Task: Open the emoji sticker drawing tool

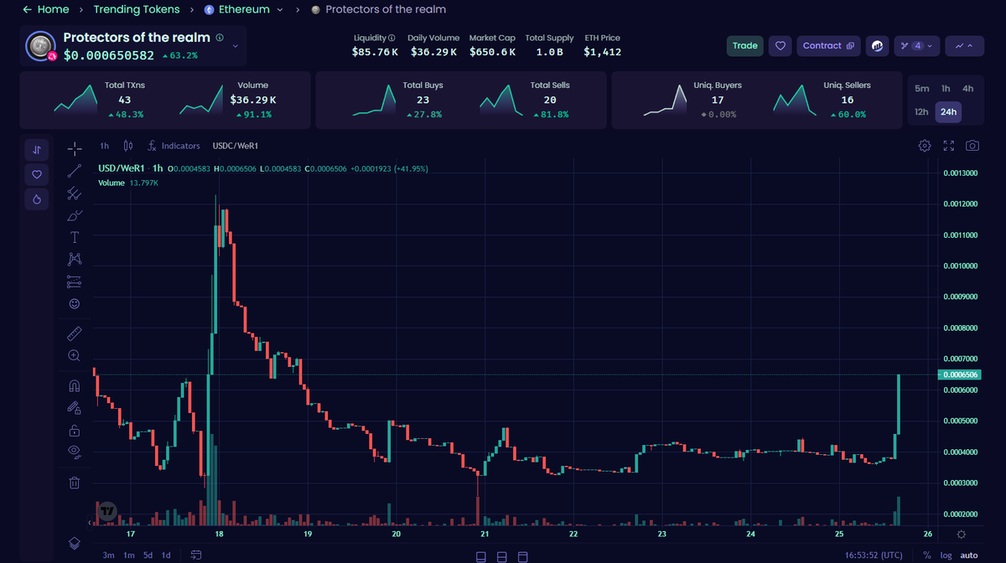Action: pos(74,303)
